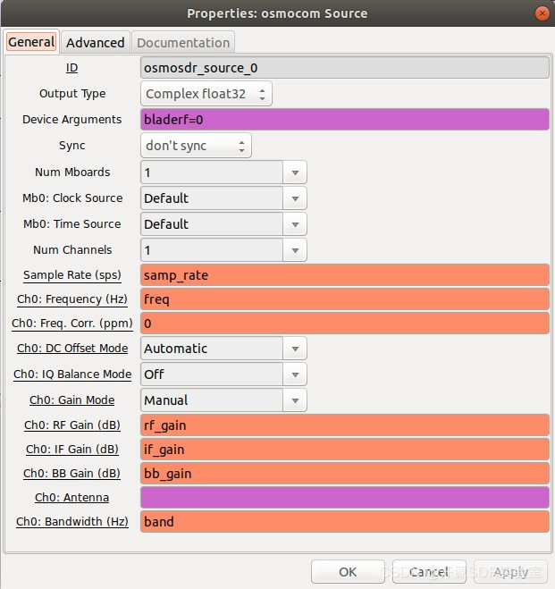
Task: Edit the Ch0: BB Gain bb_gain field
Action: (345, 474)
